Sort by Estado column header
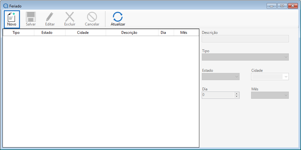The width and height of the screenshot is (301, 150). [x=47, y=33]
